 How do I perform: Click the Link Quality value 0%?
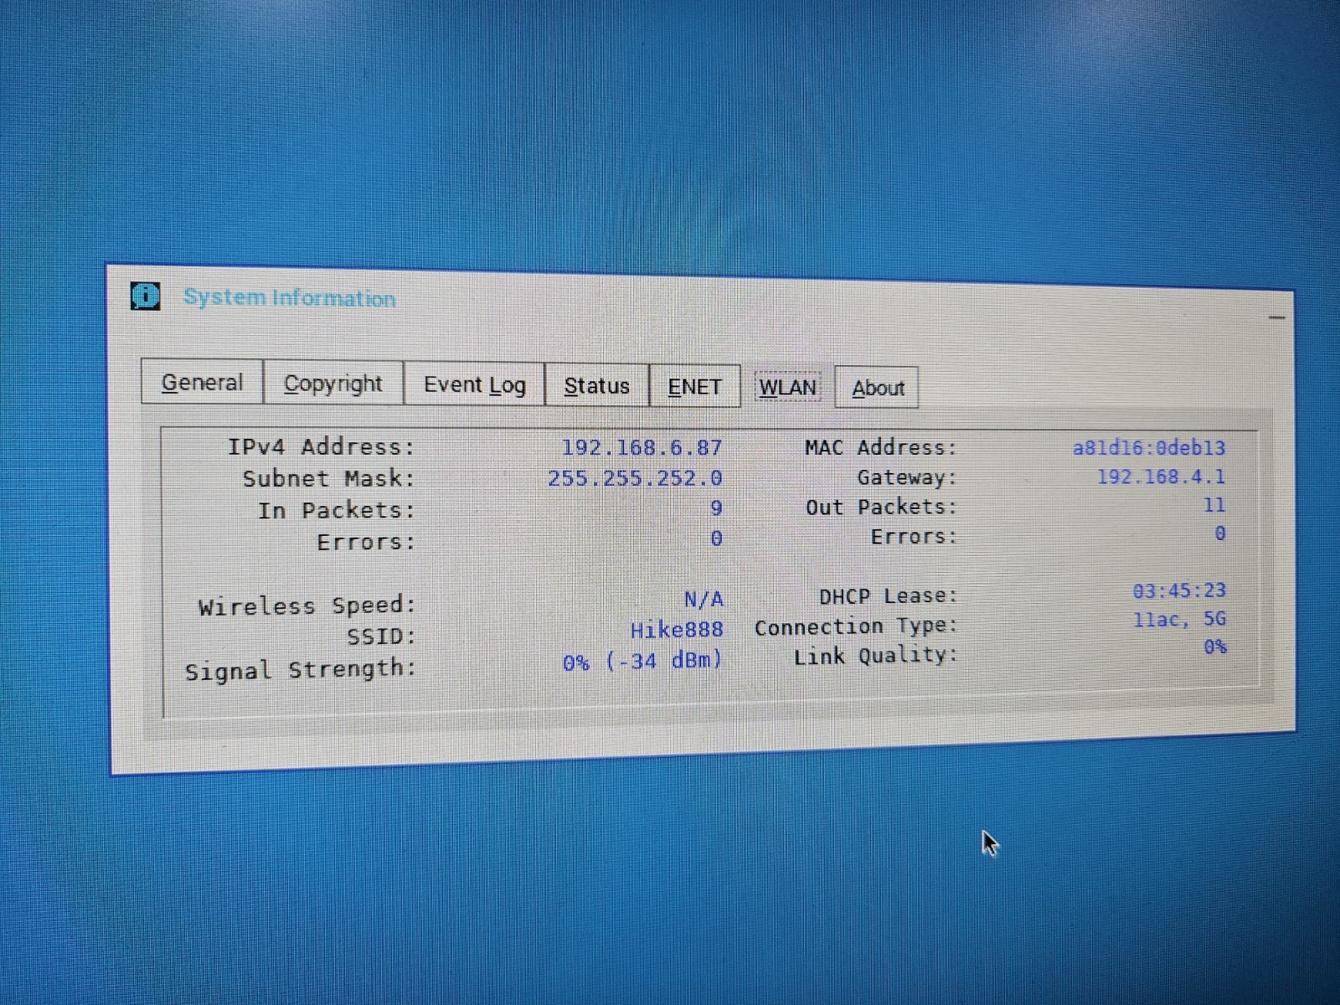coord(1215,647)
